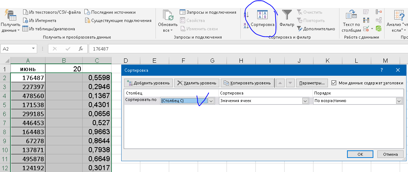This screenshot has height=172, width=408.
Task: Open the 'По возрастанию' order dropdown
Action: pos(399,101)
